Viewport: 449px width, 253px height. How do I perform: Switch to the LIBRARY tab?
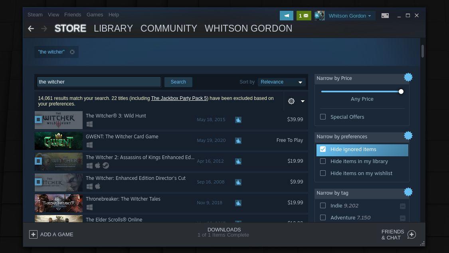[113, 28]
